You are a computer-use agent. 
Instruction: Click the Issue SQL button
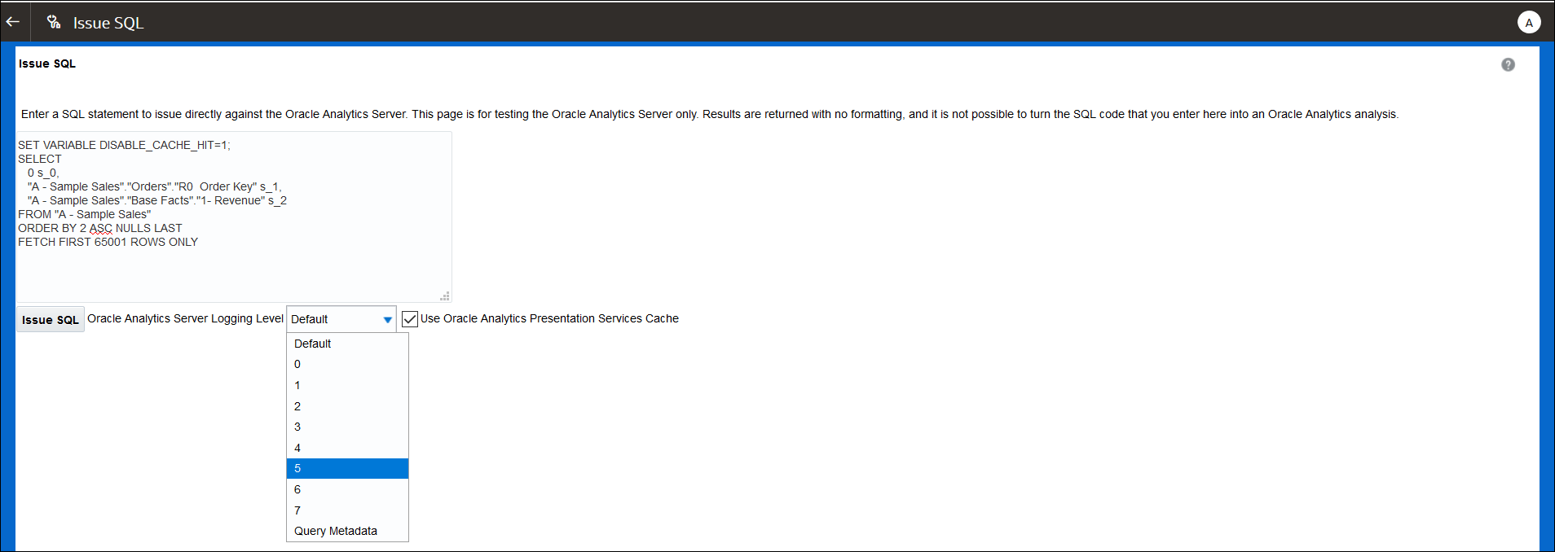[x=50, y=319]
